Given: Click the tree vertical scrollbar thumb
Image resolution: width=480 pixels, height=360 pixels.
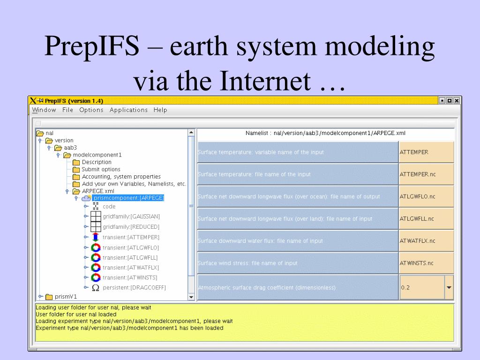Looking at the screenshot, I should click(191, 206).
